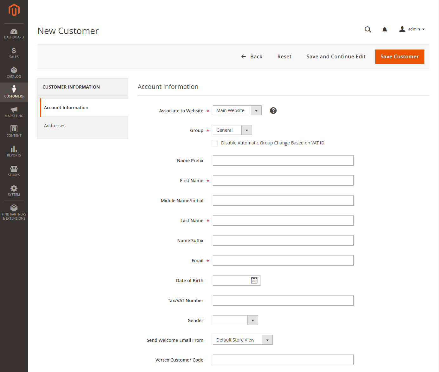Open the Catalog cube icon
The width and height of the screenshot is (439, 372).
pyautogui.click(x=14, y=70)
